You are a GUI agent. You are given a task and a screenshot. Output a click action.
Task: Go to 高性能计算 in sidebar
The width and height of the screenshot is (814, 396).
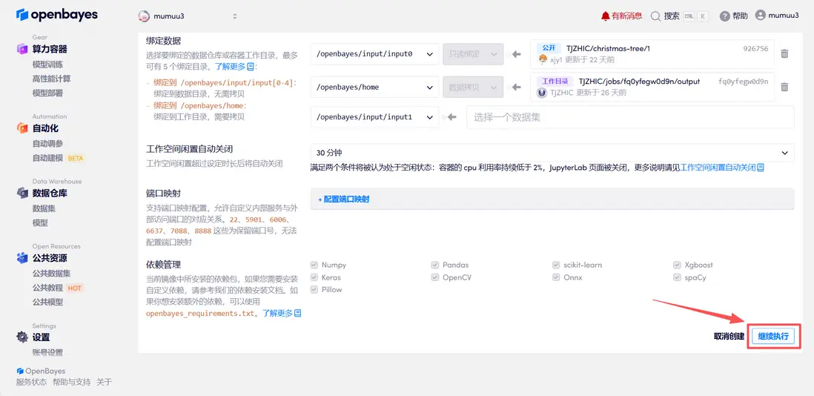[x=51, y=79]
